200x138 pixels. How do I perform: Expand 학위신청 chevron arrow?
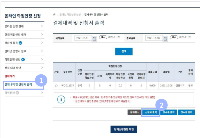point(42,93)
